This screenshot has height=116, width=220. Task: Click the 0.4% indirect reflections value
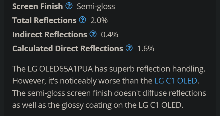click(x=110, y=34)
